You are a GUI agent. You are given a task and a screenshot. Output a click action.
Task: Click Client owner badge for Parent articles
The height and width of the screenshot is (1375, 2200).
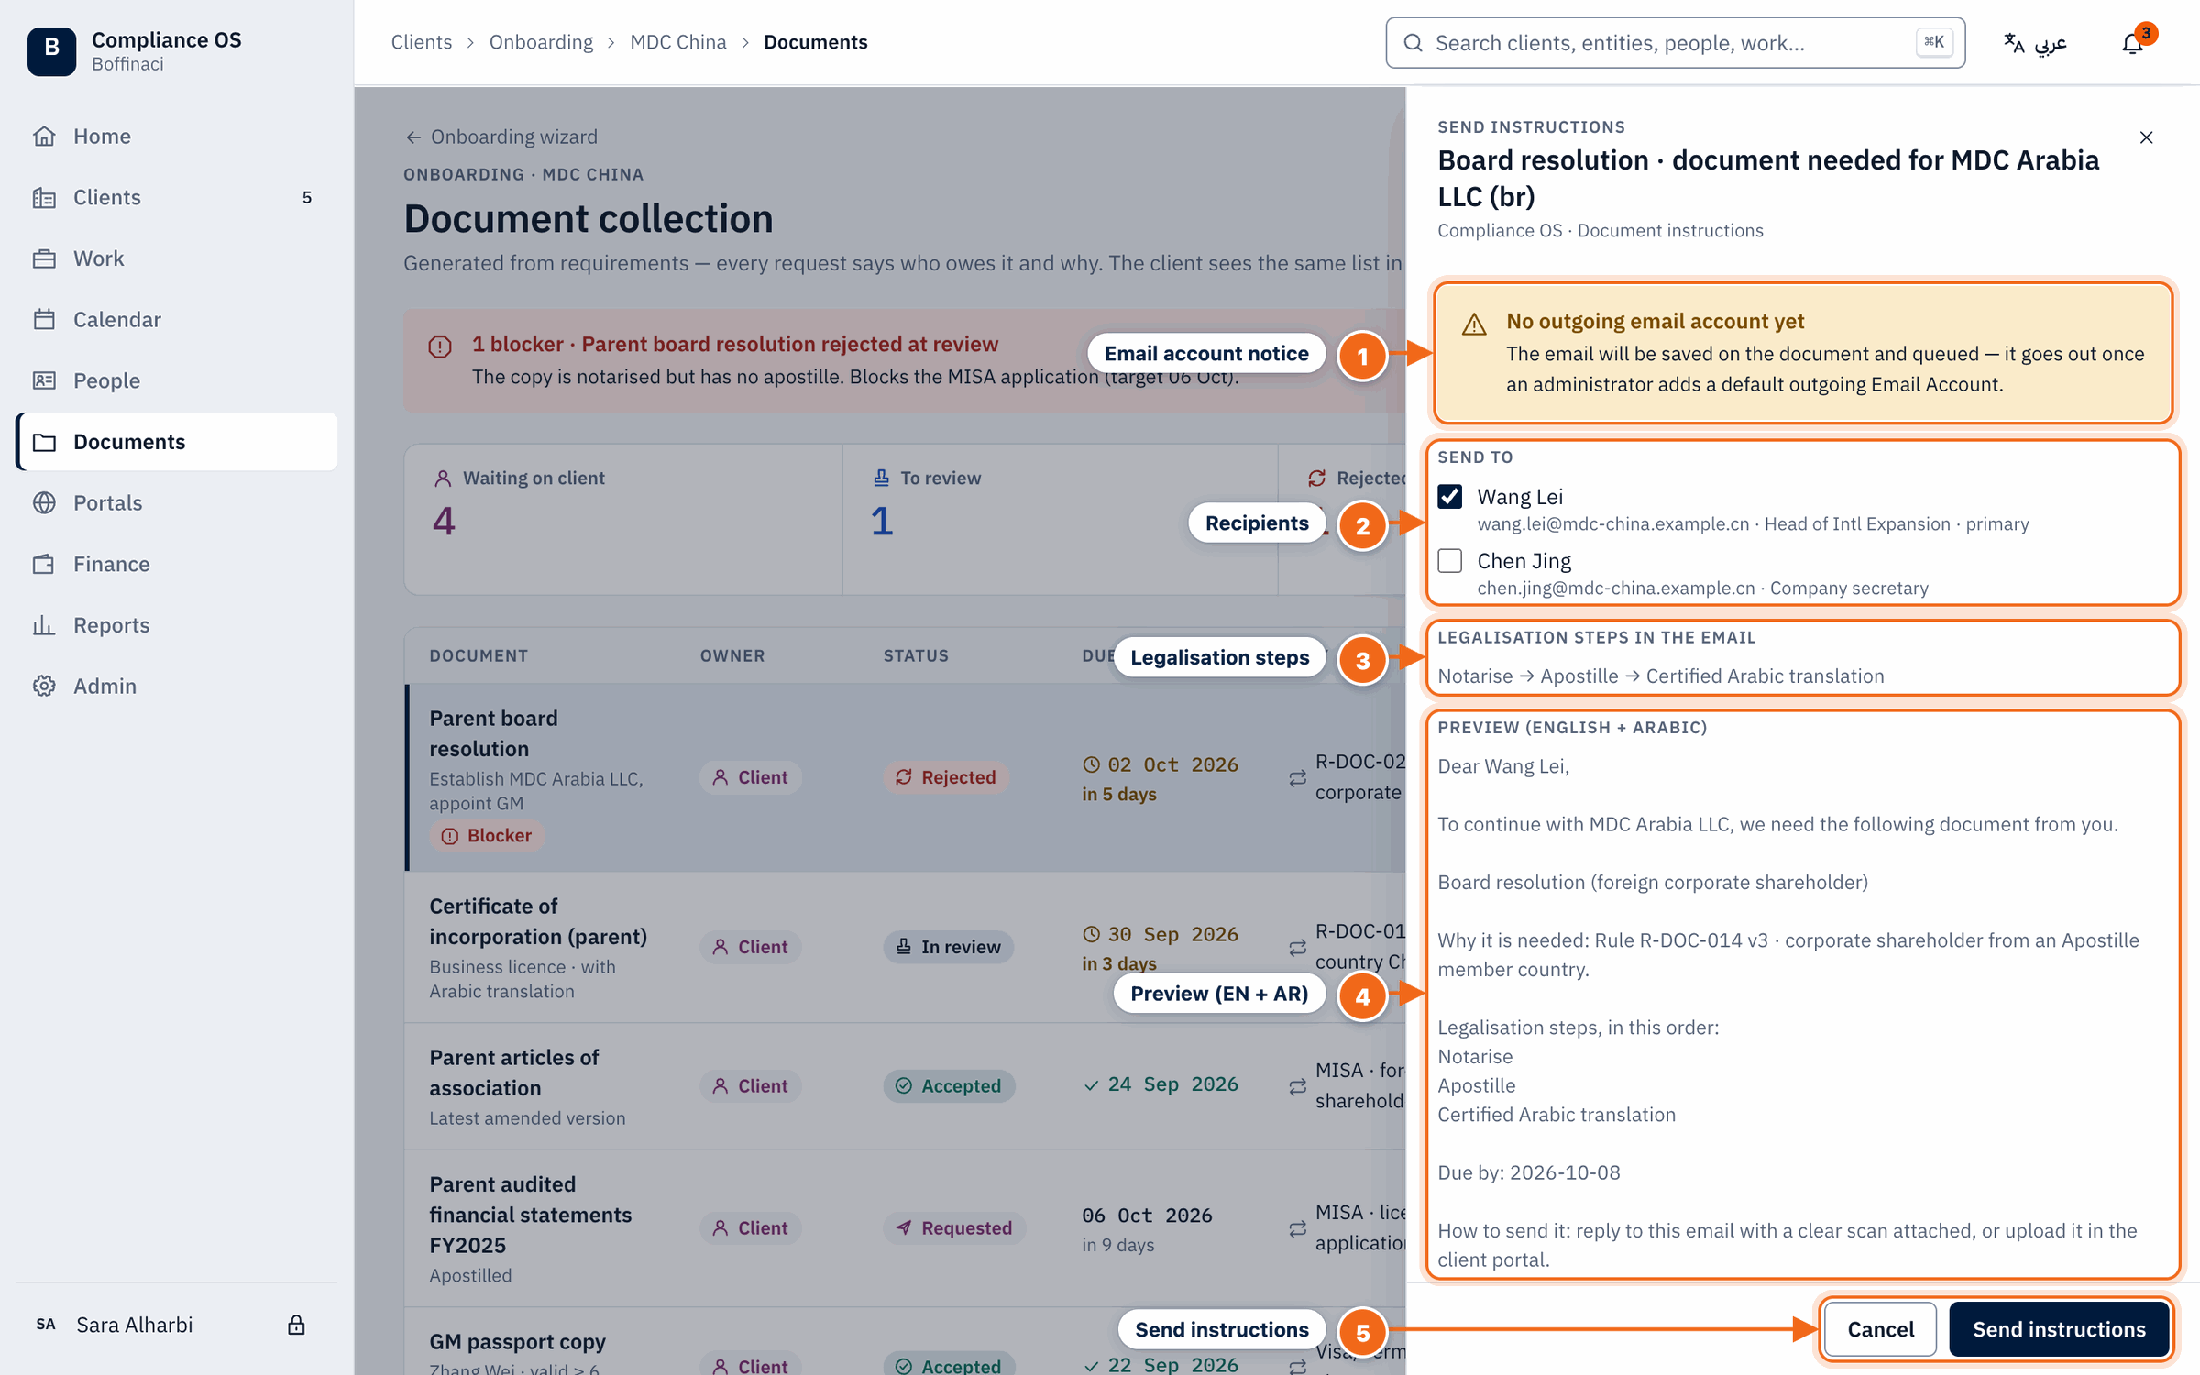click(x=751, y=1086)
